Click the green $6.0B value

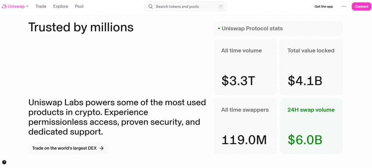[305, 140]
